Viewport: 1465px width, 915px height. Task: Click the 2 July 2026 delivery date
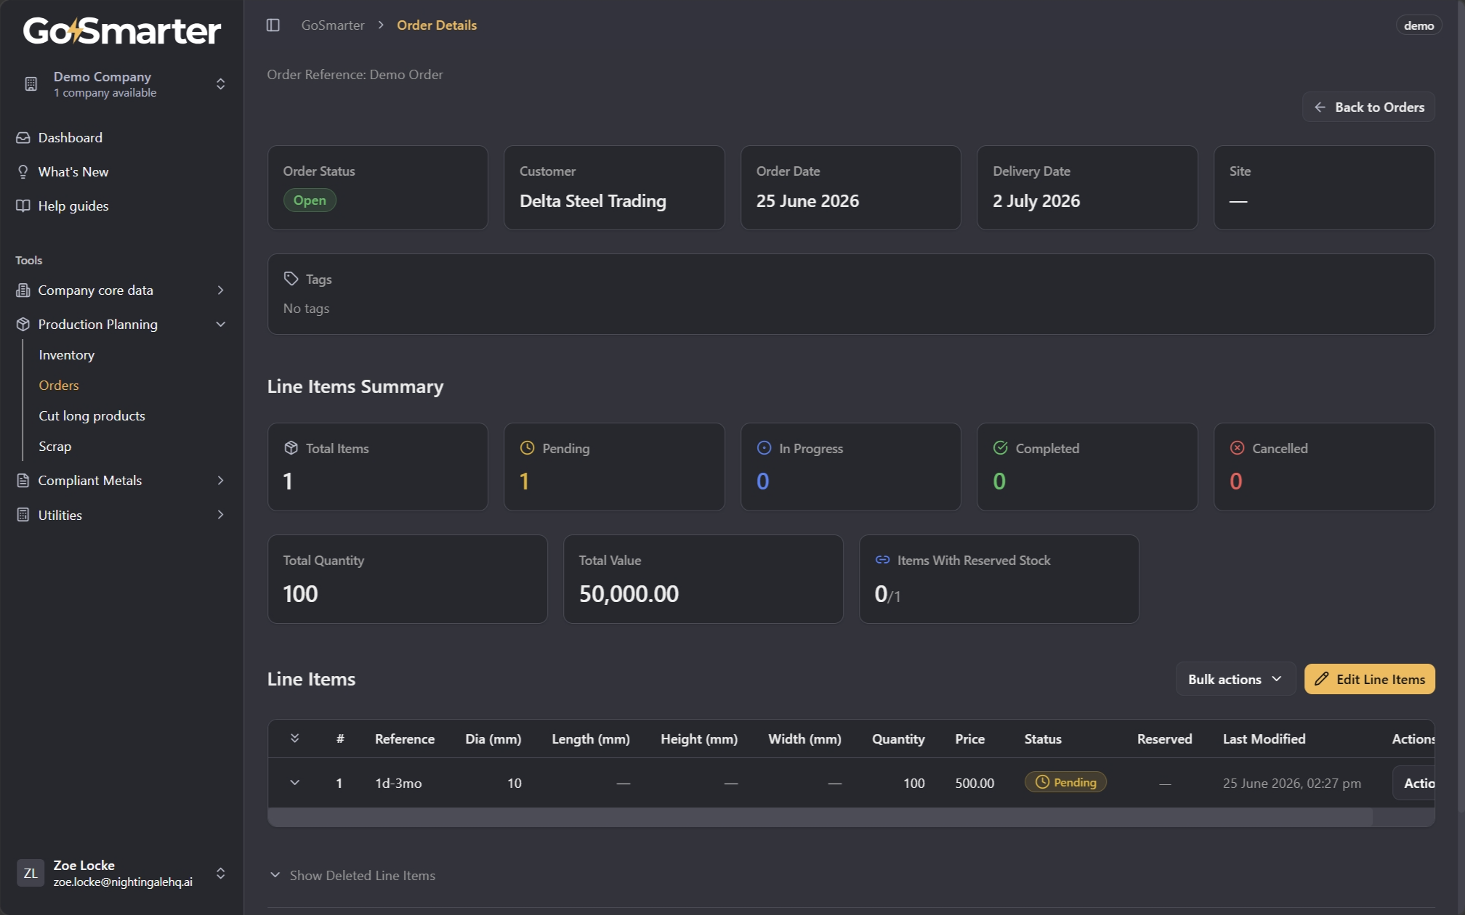tap(1036, 201)
